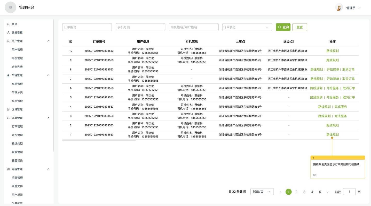
Task: Select the 数据看板 dashboard icon
Action: coord(8,32)
